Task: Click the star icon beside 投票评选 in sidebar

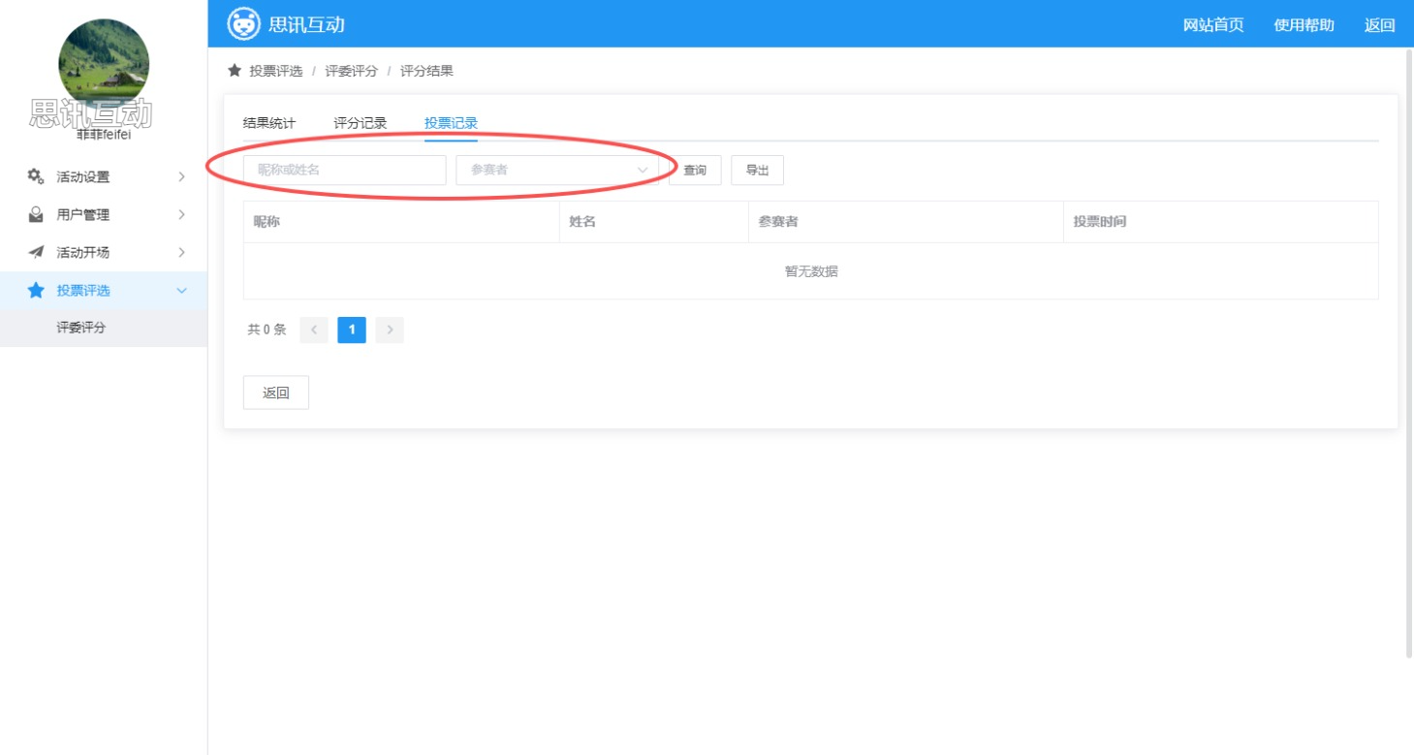Action: pyautogui.click(x=36, y=290)
